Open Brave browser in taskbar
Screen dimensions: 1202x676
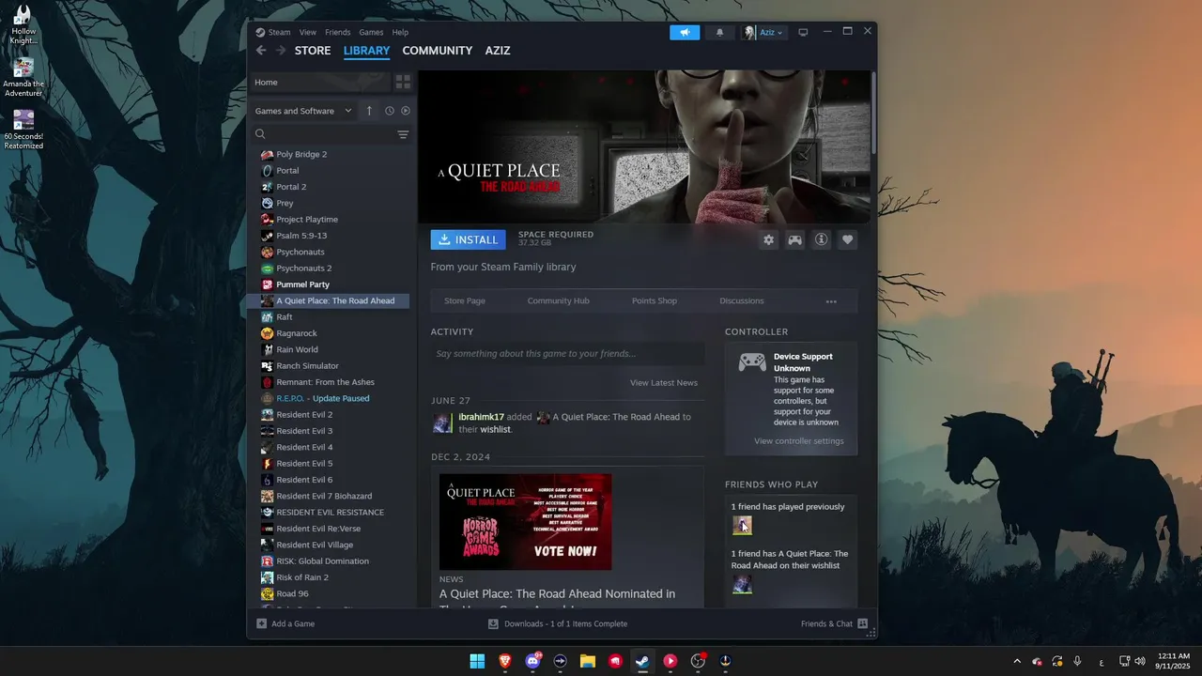click(x=506, y=661)
